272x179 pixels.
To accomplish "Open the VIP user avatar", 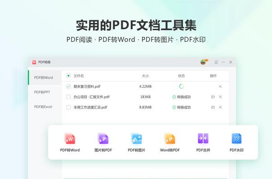I will click(204, 62).
